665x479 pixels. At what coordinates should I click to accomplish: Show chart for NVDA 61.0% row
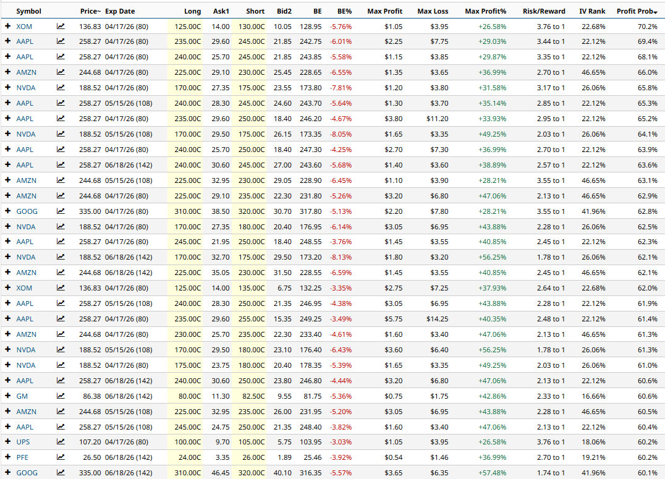61,365
